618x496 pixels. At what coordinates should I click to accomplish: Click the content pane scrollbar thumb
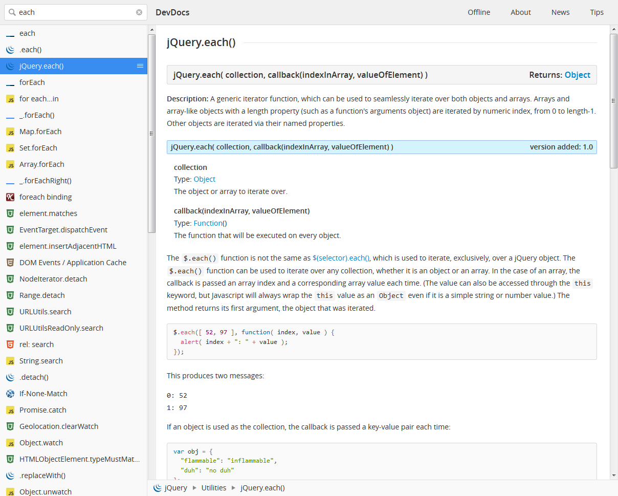614,100
